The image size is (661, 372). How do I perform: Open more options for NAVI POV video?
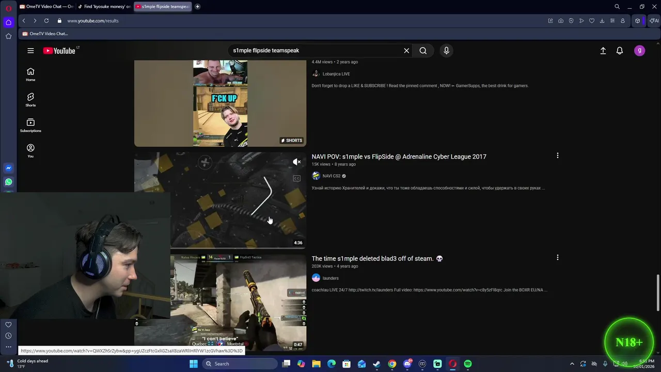pyautogui.click(x=557, y=156)
